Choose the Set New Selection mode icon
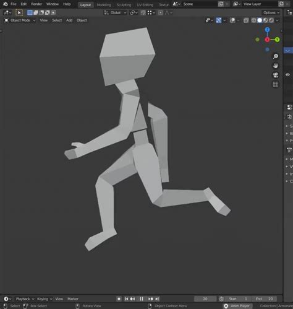293x309 pixels. tap(30, 12)
